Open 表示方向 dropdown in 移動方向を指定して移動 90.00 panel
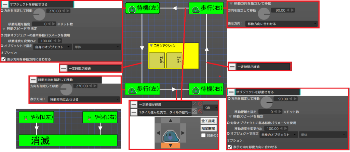Viewport: 350px width, 152px height. pos(281,24)
